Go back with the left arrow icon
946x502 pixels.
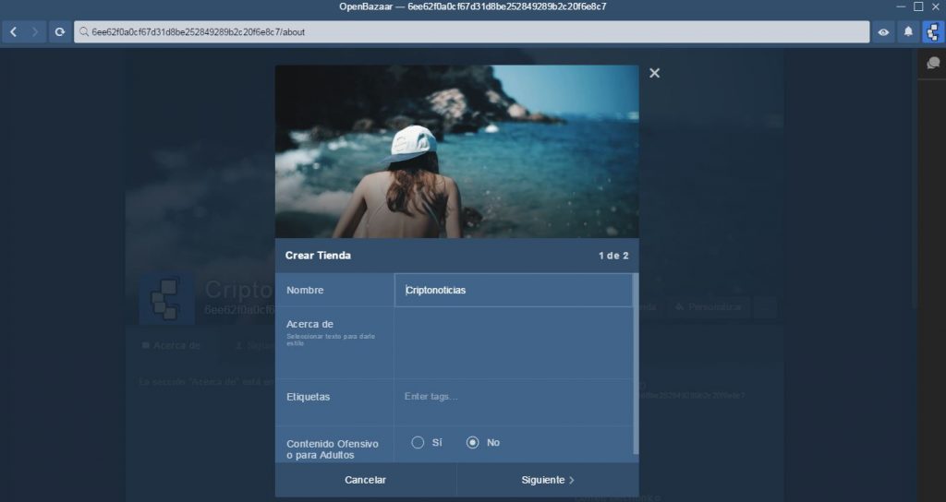pos(13,32)
